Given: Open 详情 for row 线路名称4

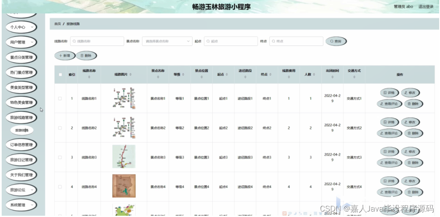Looking at the screenshot, I should [389, 181].
